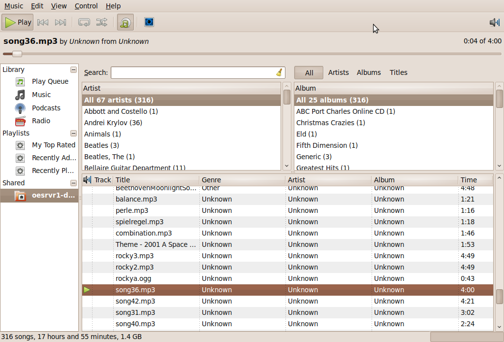The image size is (504, 342).
Task: Click the playing-status speaker column header
Action: point(87,180)
